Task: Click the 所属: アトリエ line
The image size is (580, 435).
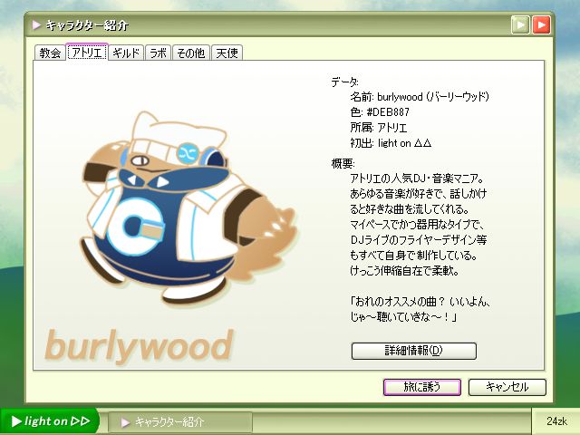Action: (x=379, y=128)
